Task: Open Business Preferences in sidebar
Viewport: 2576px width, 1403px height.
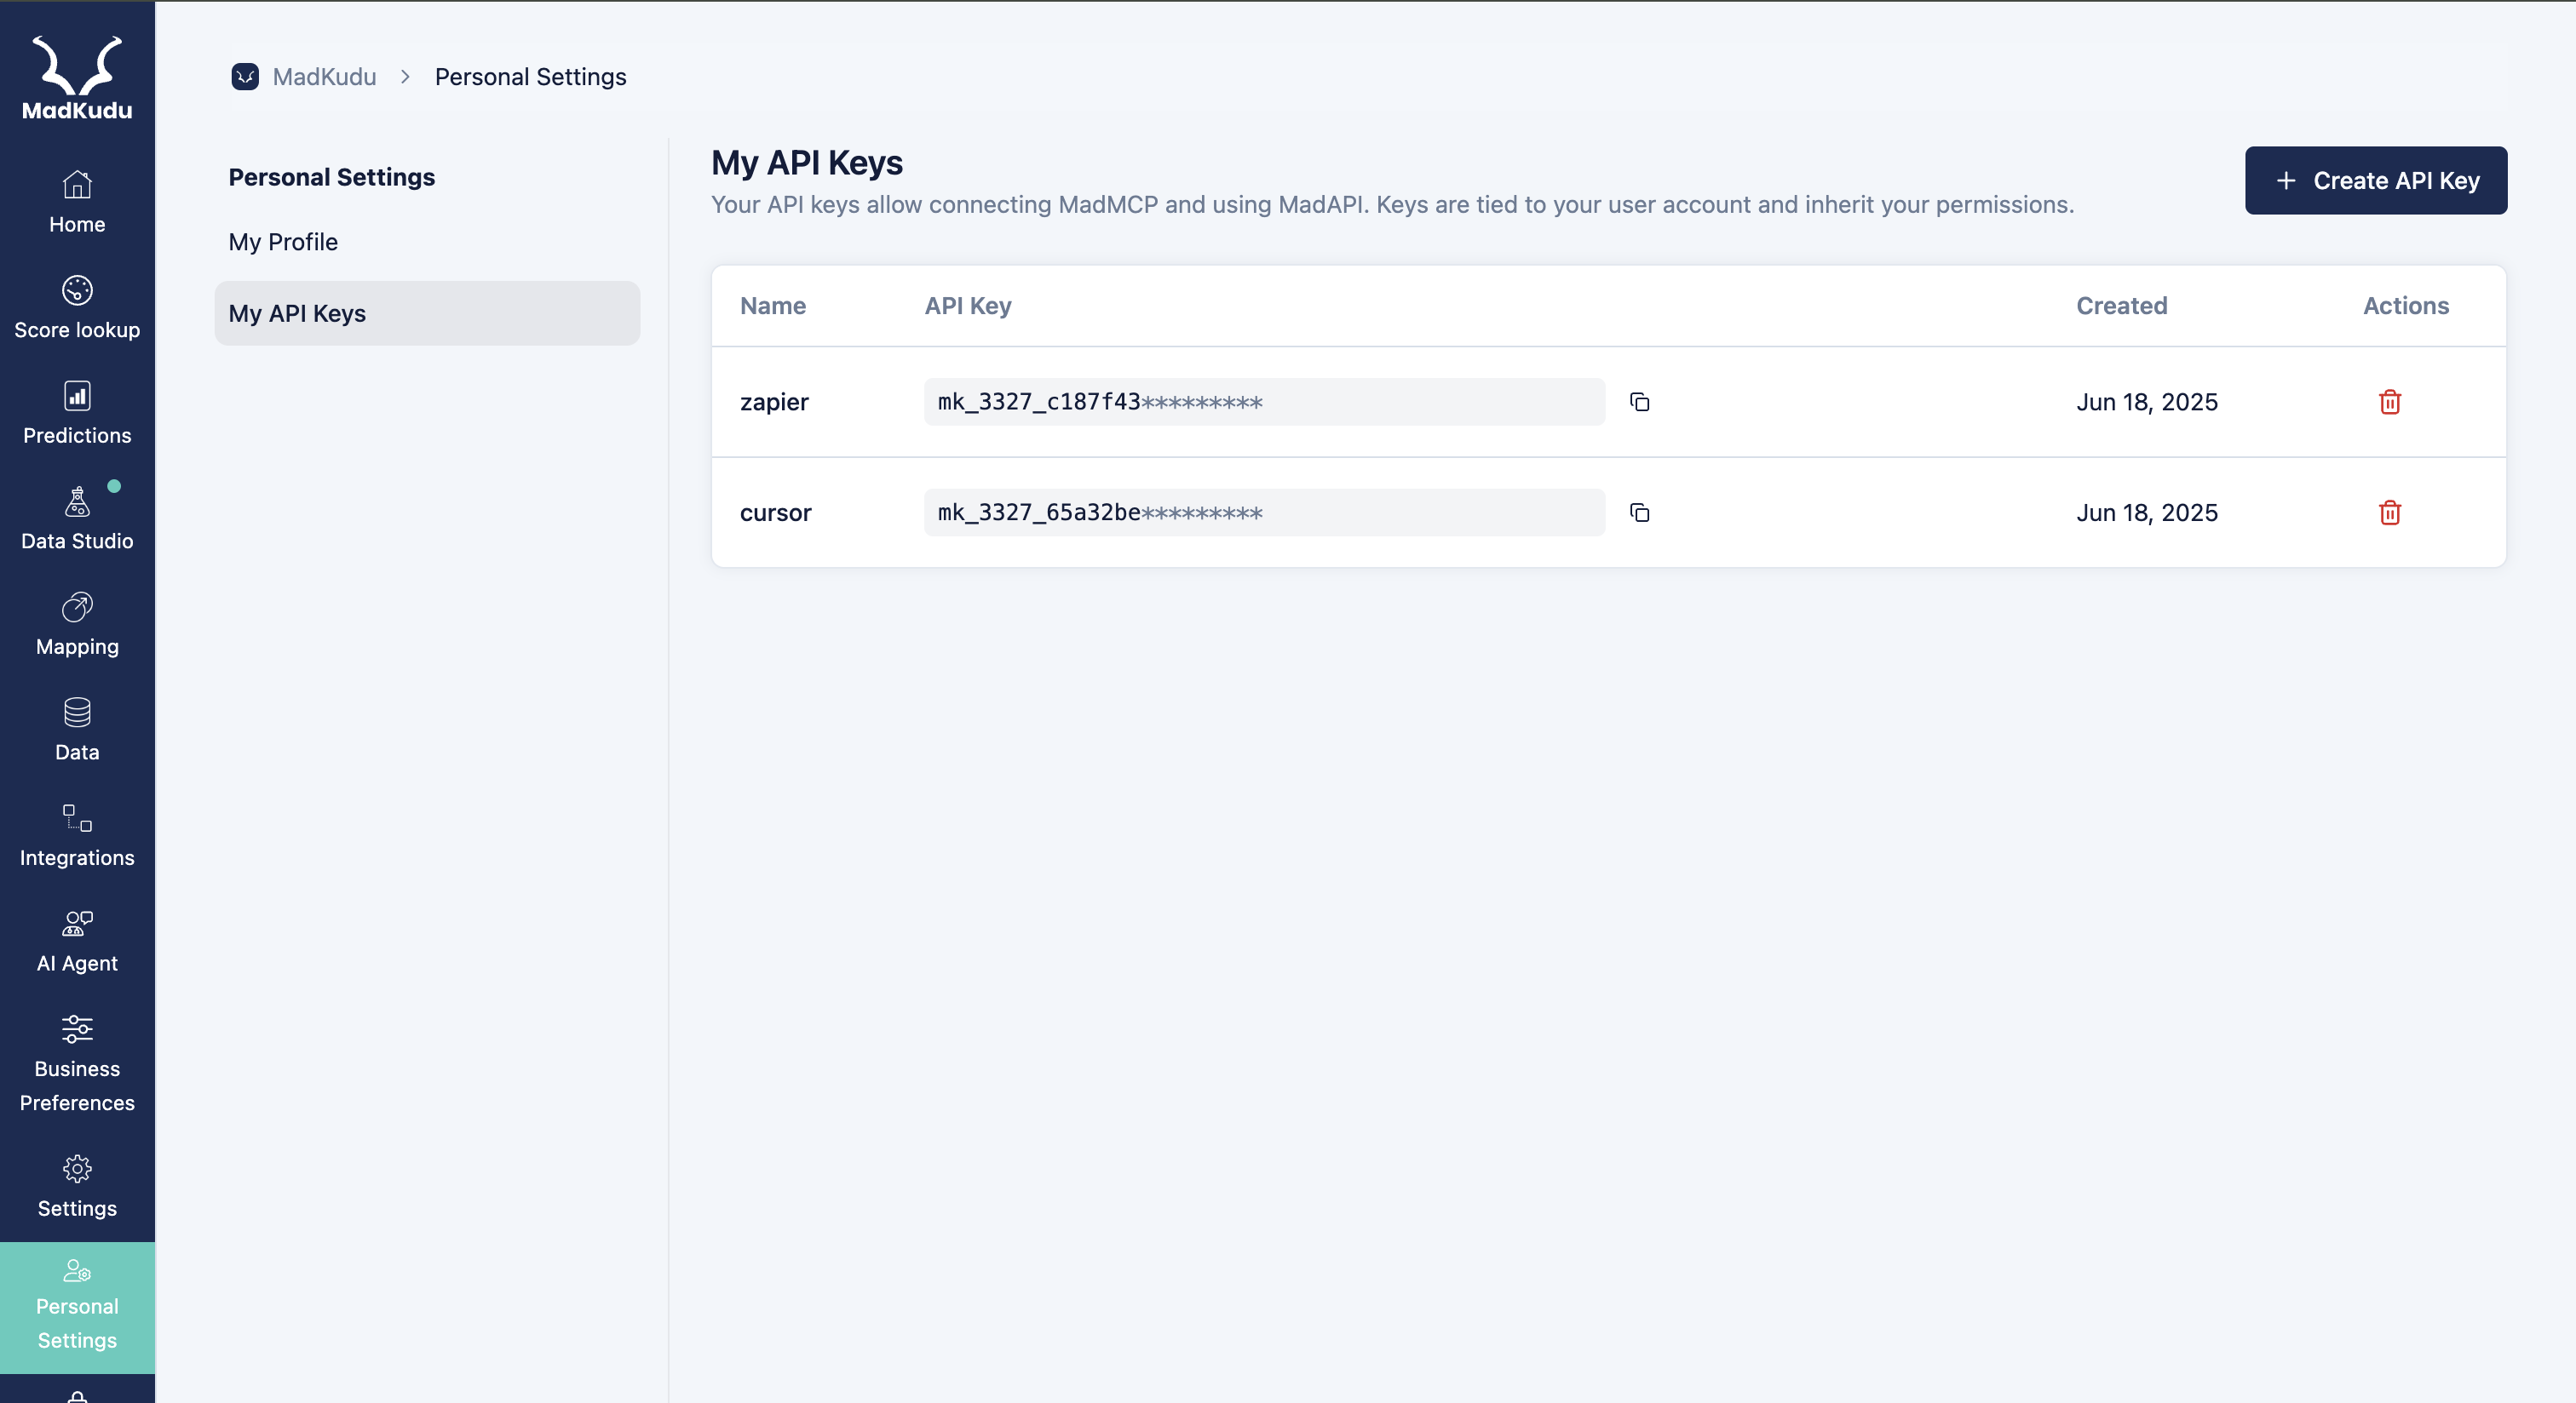Action: tap(77, 1063)
